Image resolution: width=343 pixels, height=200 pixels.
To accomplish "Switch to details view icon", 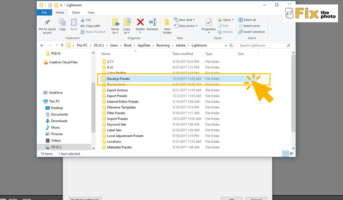I will coord(286,154).
